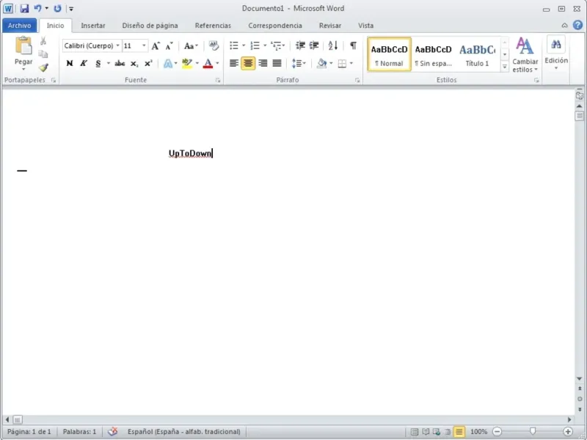
Task: Sort text with the A-Z icon
Action: [333, 45]
